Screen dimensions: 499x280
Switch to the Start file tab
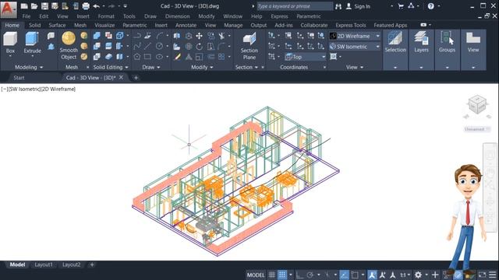(19, 78)
